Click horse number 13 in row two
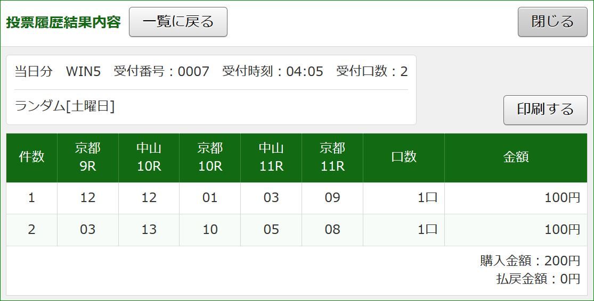Viewport: 594px width, 301px height. tap(149, 230)
